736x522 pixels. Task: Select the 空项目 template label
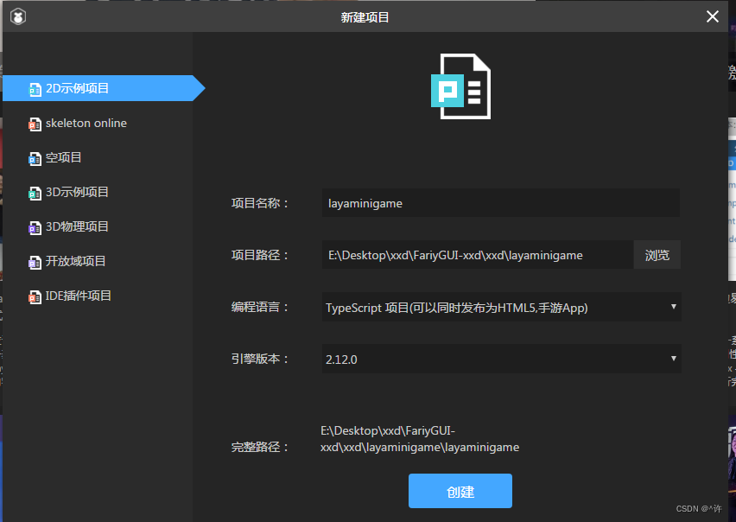pyautogui.click(x=63, y=157)
